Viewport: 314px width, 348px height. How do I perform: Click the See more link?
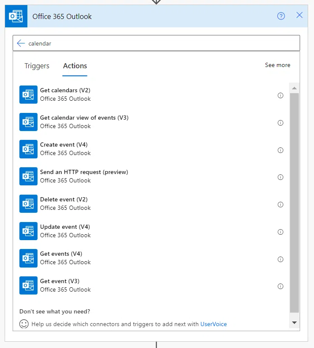point(278,65)
